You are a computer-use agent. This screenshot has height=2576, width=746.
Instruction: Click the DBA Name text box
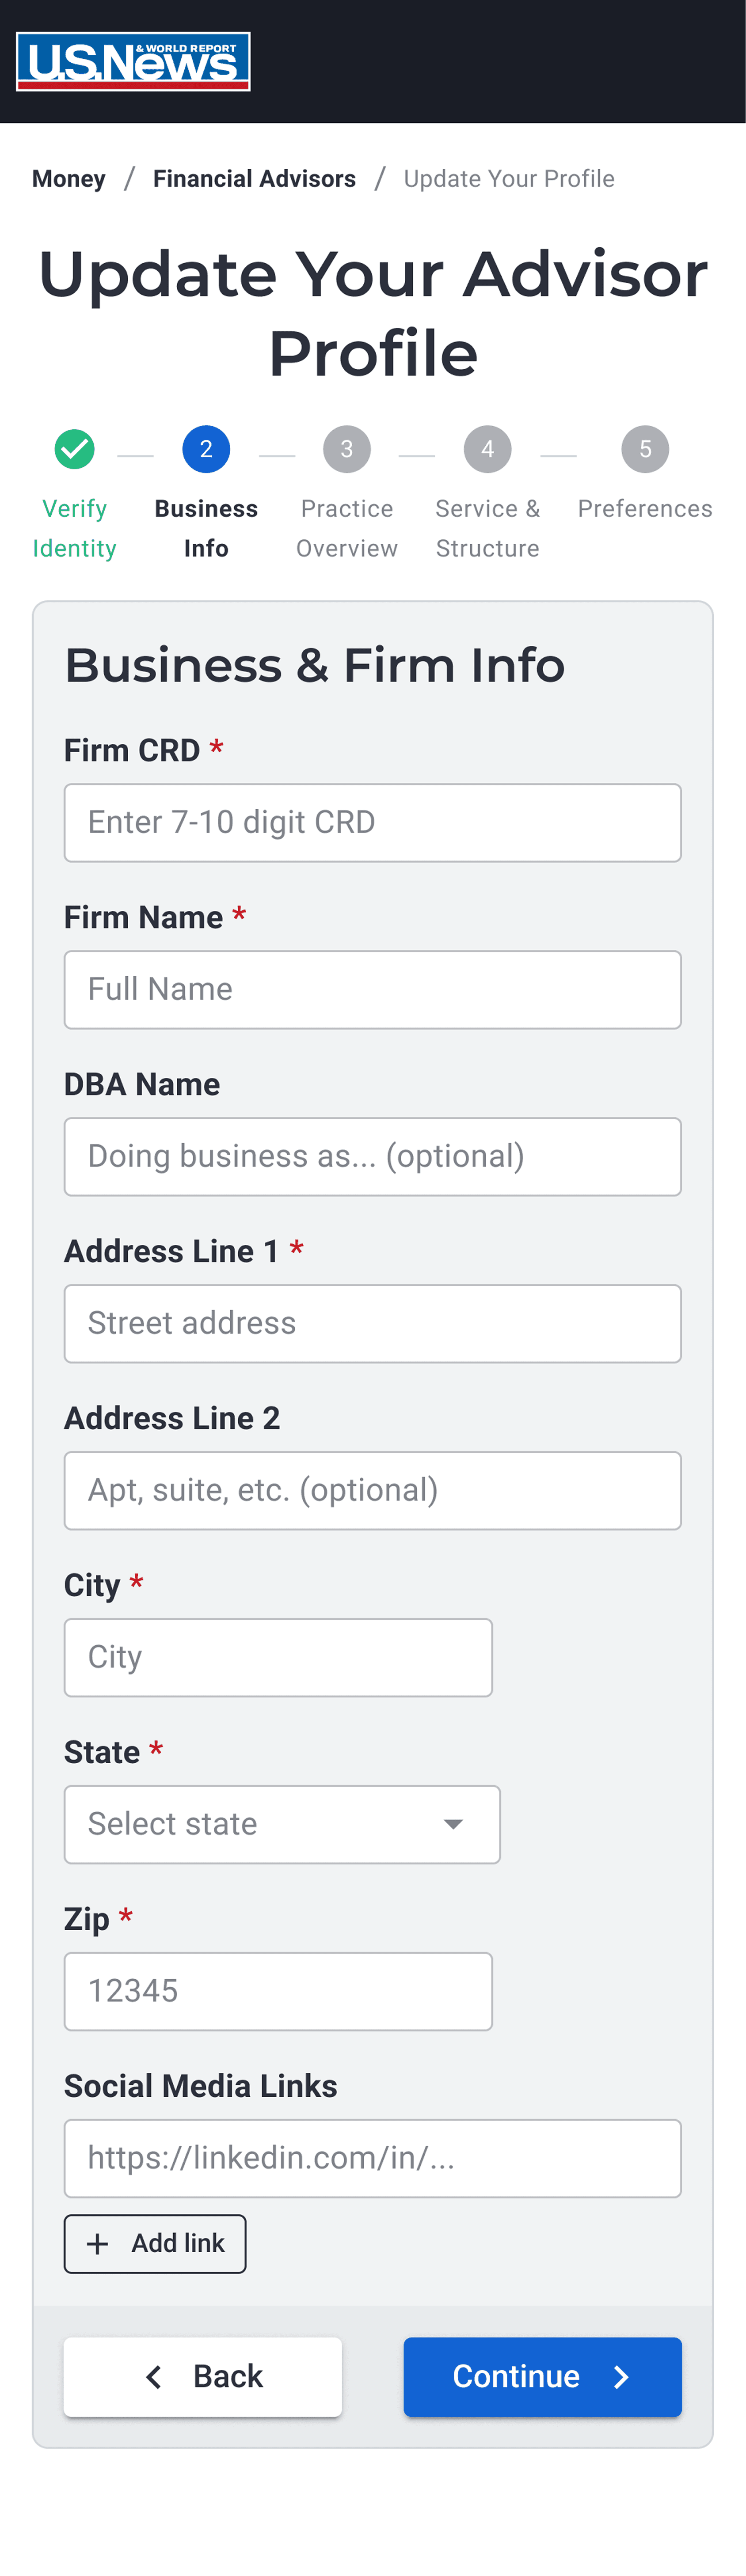click(372, 1156)
